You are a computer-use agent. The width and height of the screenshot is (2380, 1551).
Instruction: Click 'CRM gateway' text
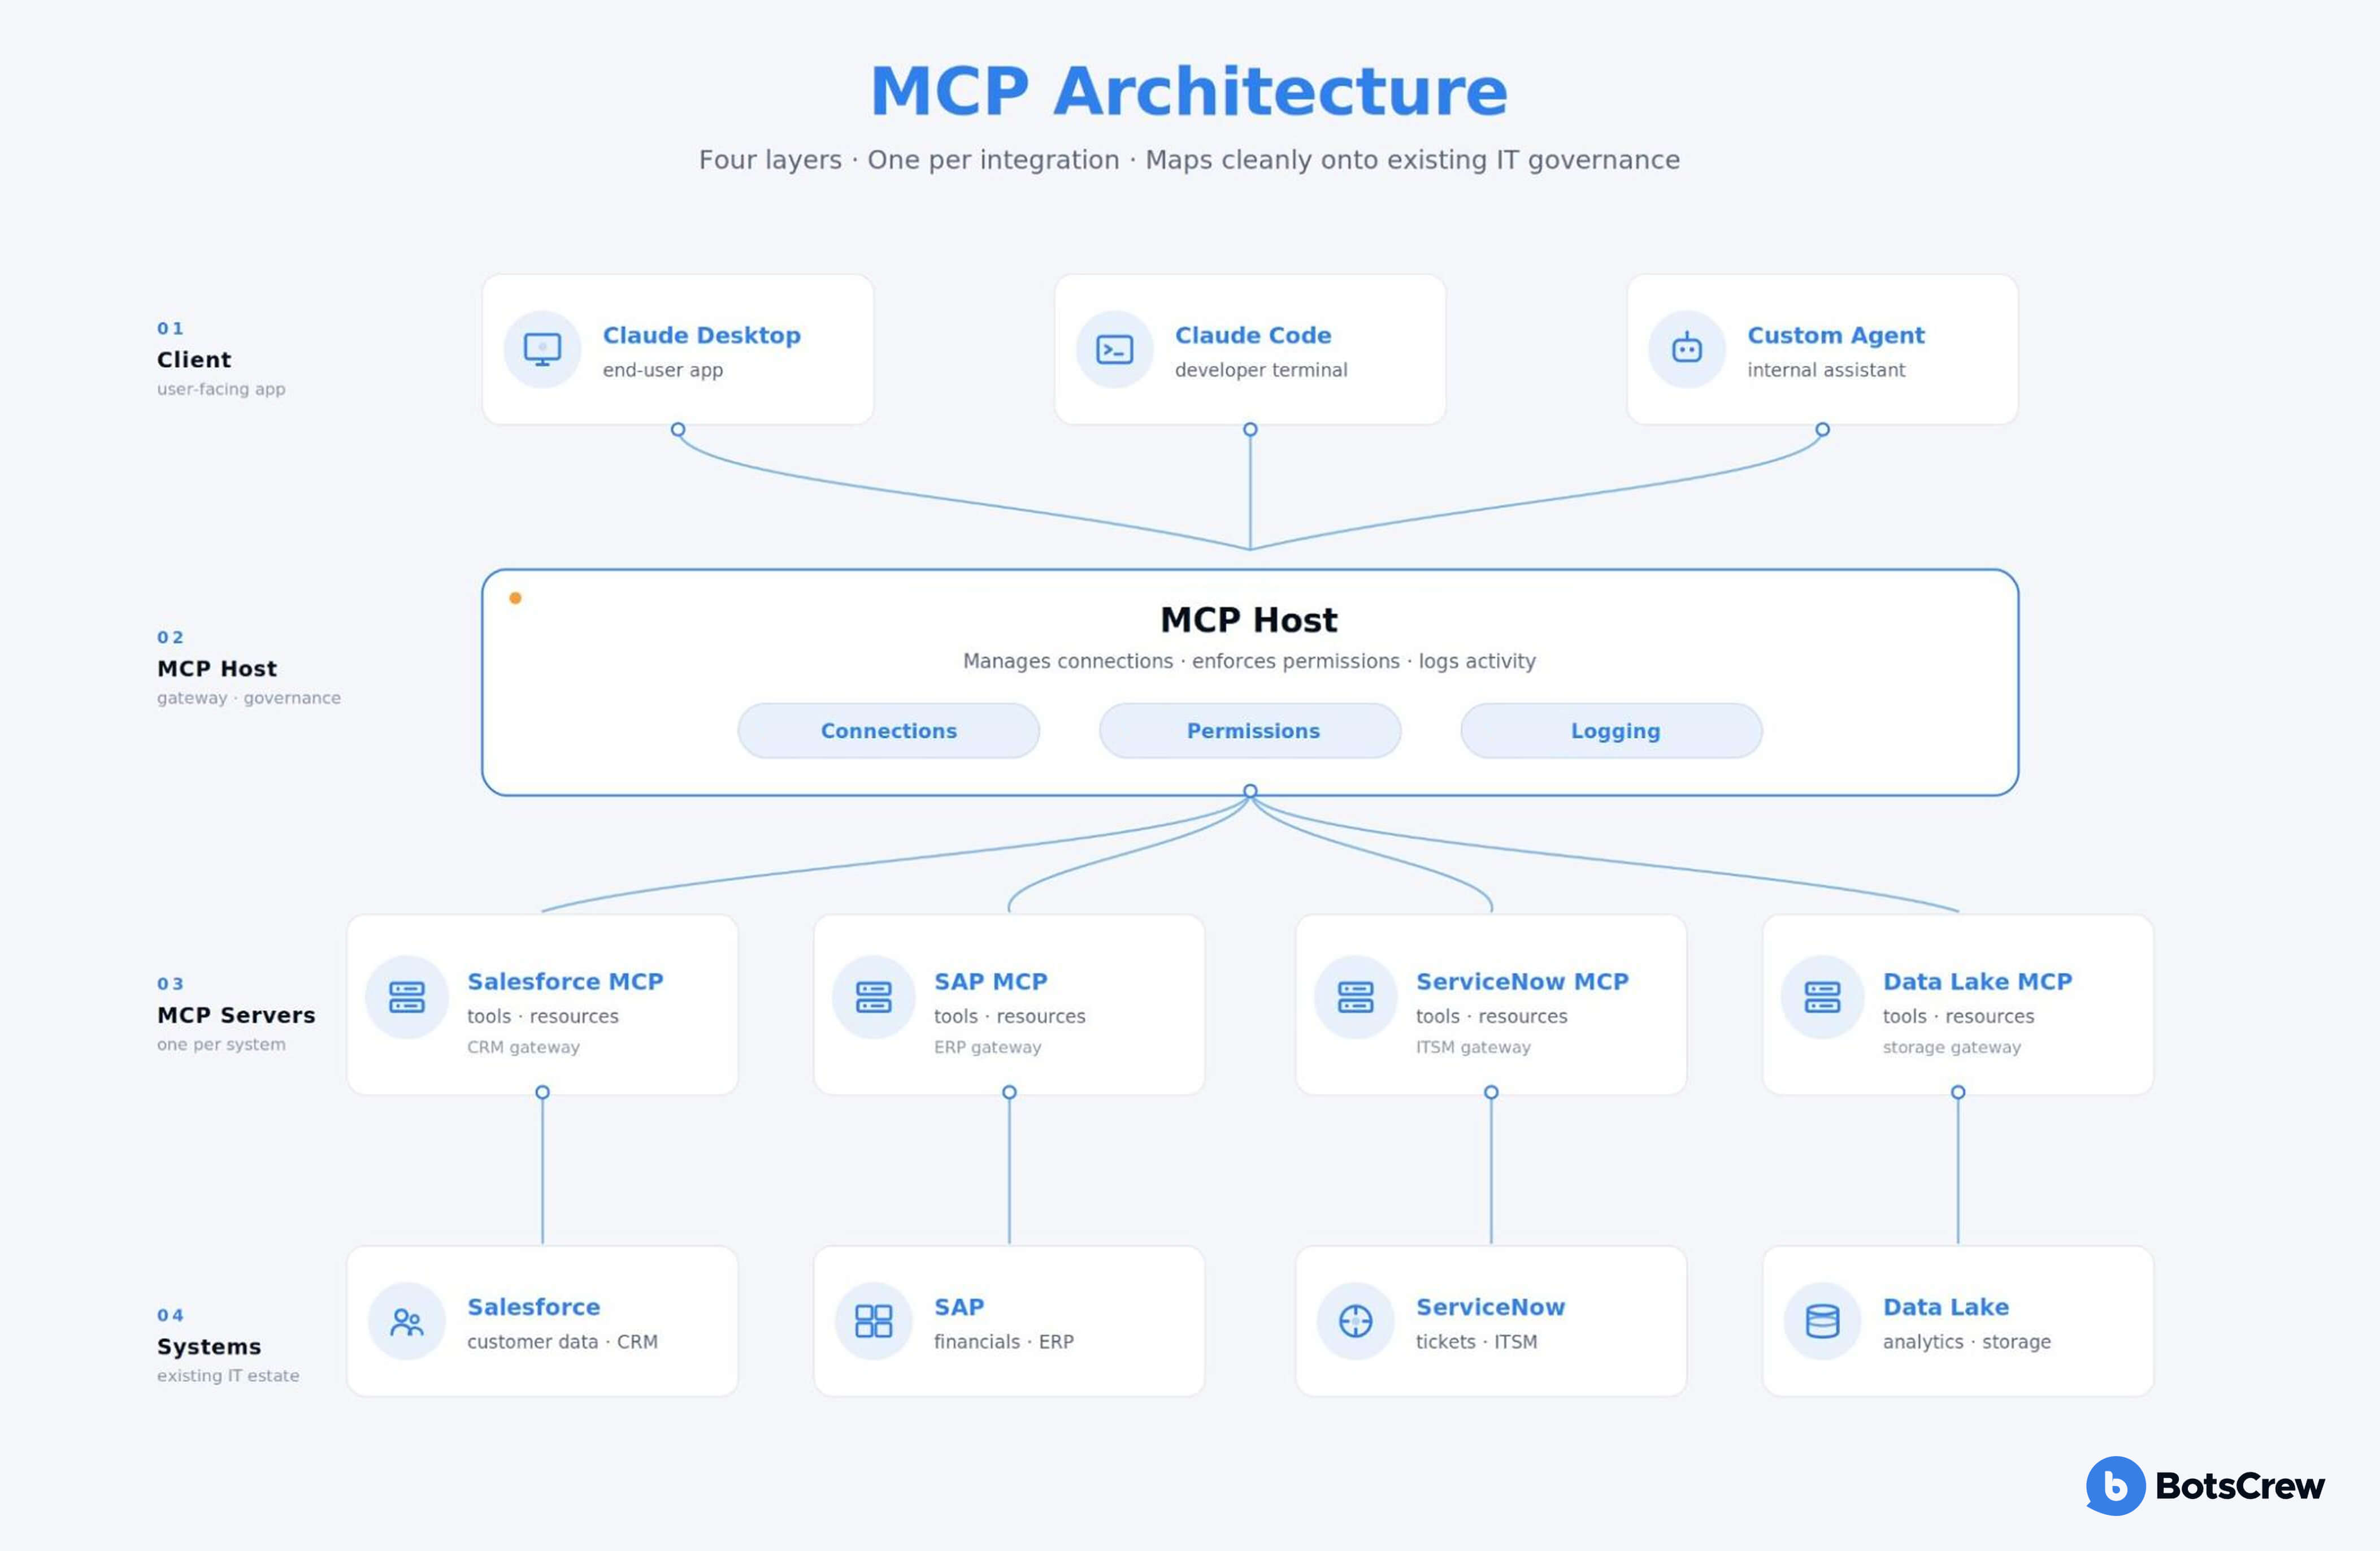[x=523, y=1047]
